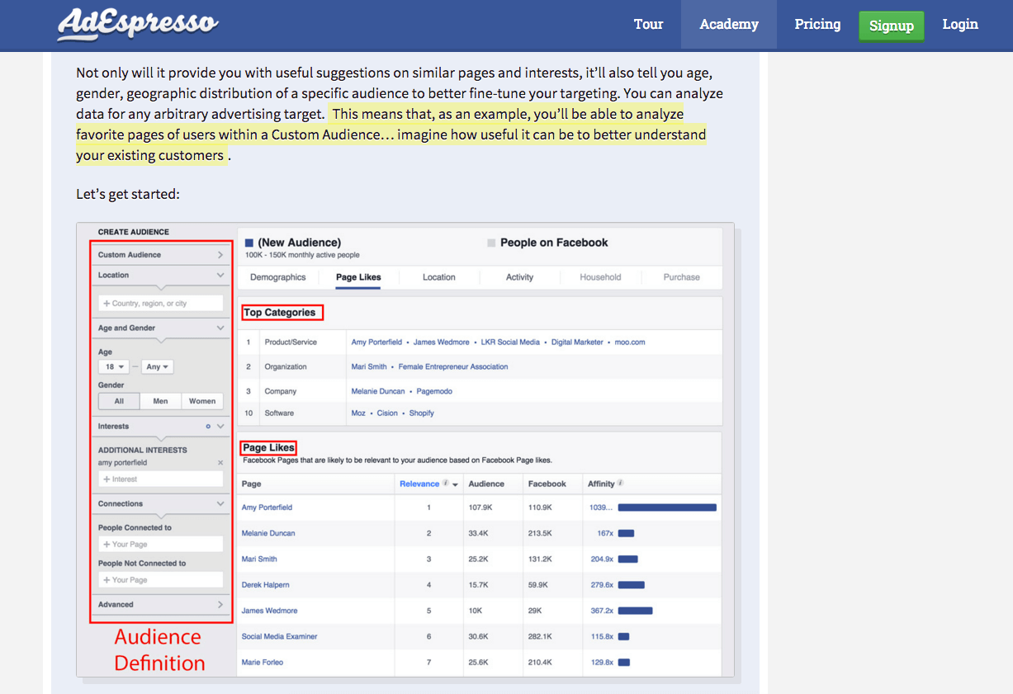Open the Purchase tab

tap(682, 277)
